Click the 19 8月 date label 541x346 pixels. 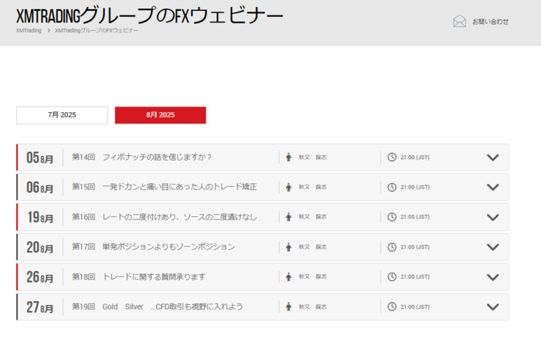pyautogui.click(x=40, y=218)
